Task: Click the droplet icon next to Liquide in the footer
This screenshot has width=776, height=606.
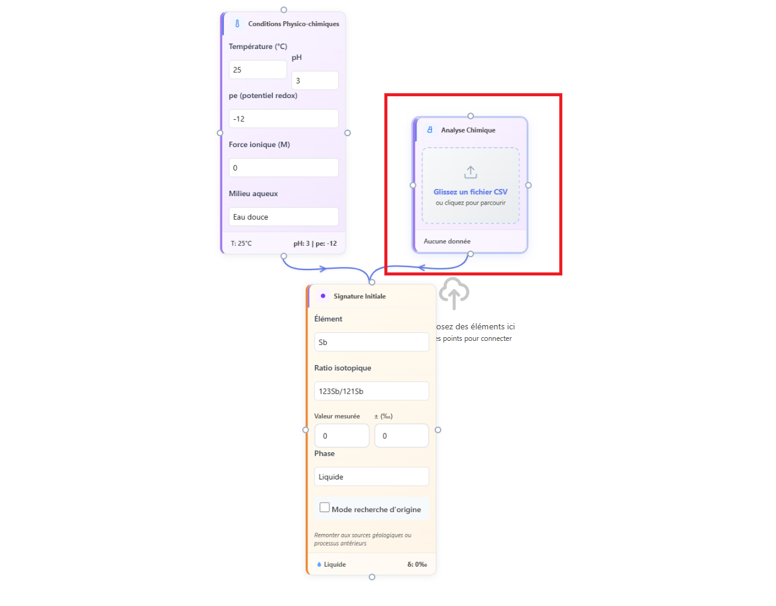Action: tap(320, 564)
